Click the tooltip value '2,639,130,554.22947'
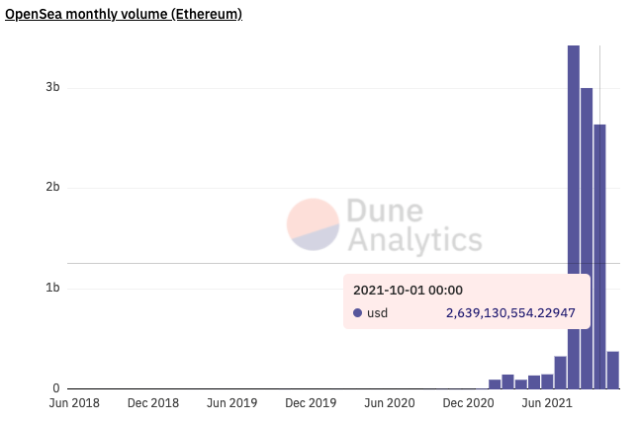Screen dimensions: 638x424 (x=510, y=313)
